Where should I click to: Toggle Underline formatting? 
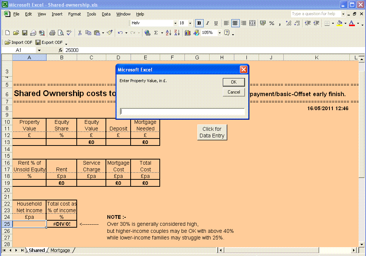click(216, 23)
